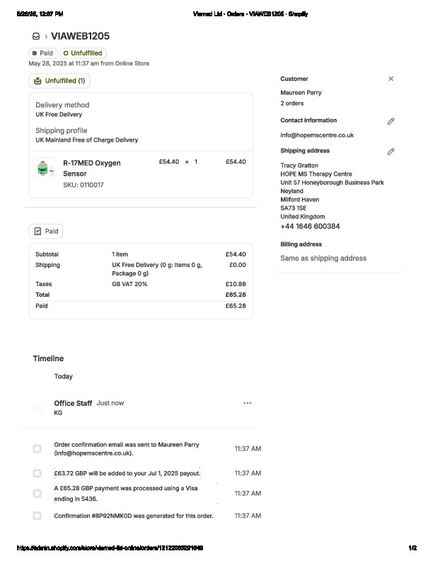Screen dimensions: 433x561
Task: Edit contact information using the pencil icon
Action: coord(391,121)
